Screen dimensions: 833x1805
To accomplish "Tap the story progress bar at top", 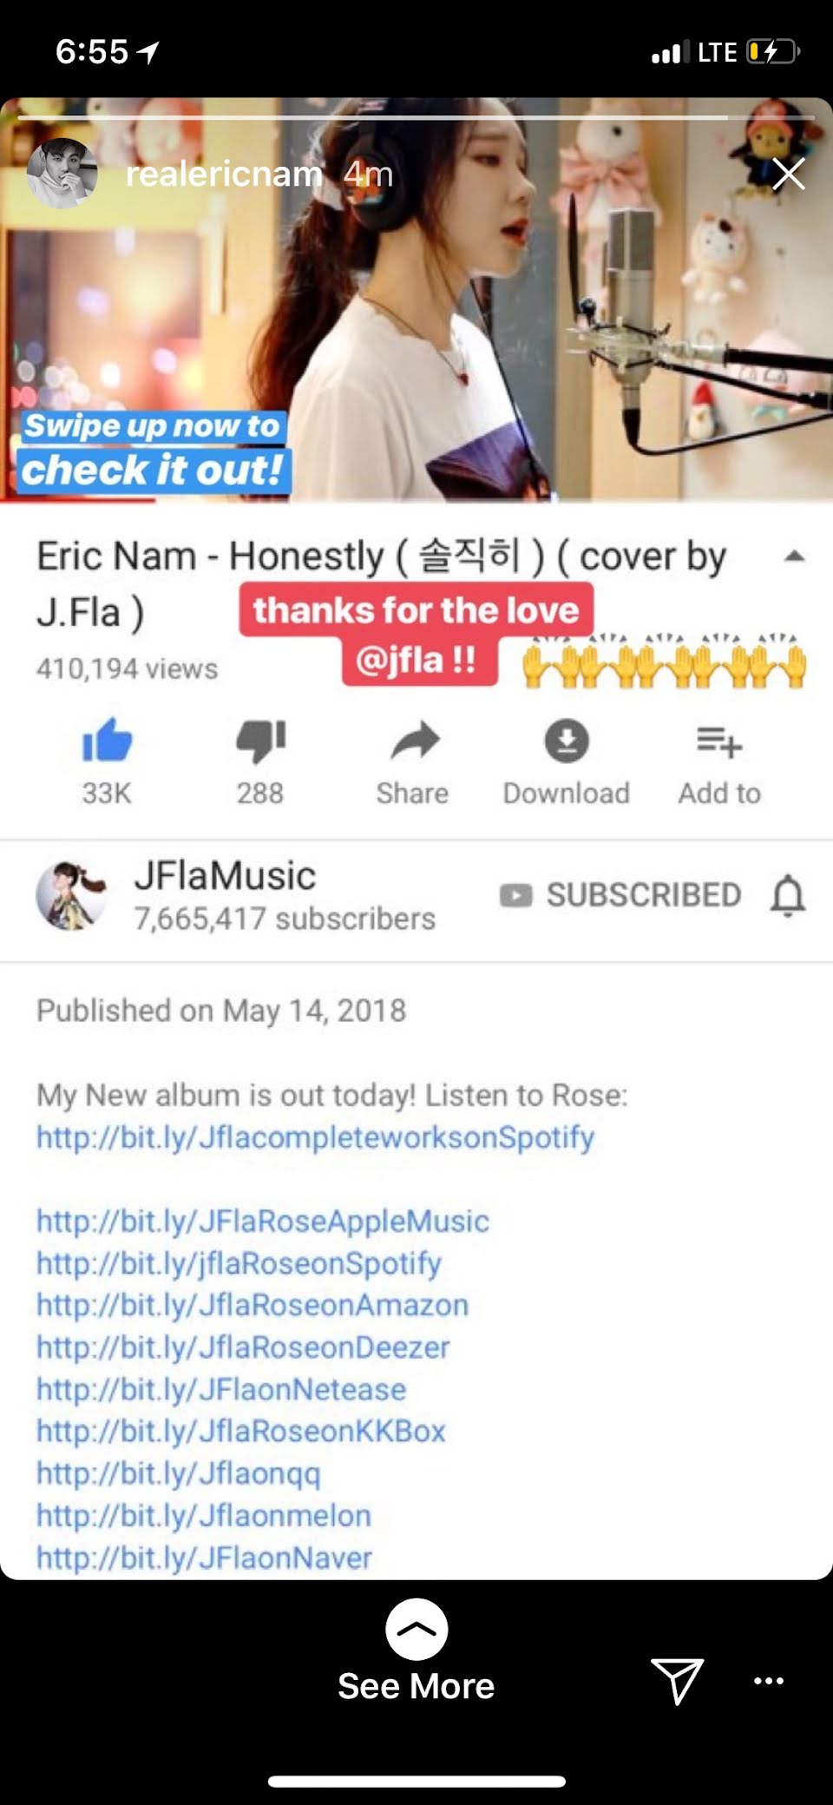I will pos(416,116).
